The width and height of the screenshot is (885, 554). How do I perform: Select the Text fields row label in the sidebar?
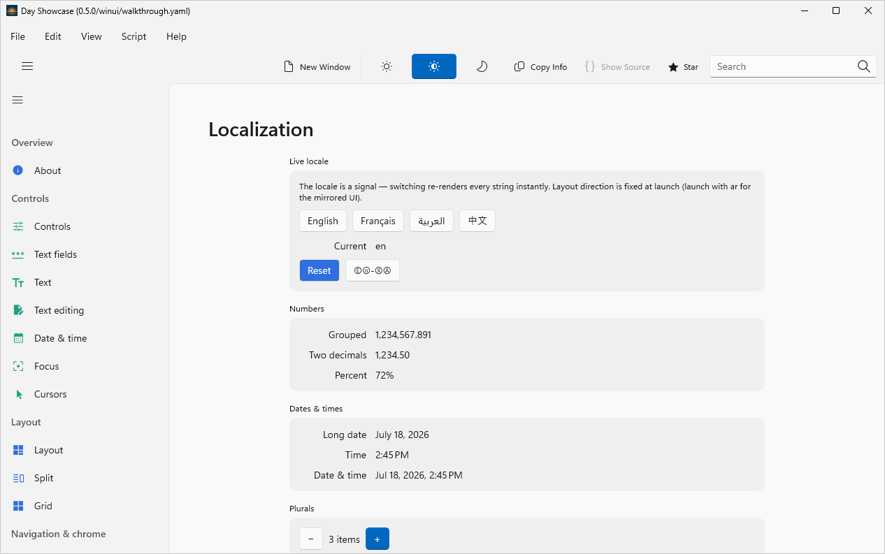[x=55, y=254]
